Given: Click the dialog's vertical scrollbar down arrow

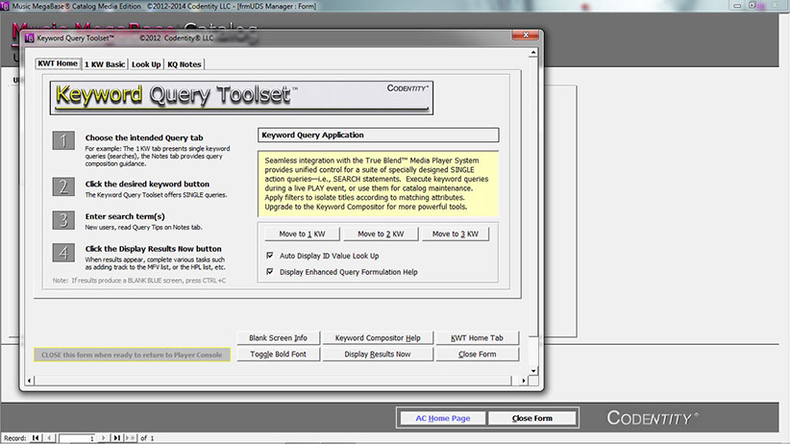Looking at the screenshot, I should [532, 371].
